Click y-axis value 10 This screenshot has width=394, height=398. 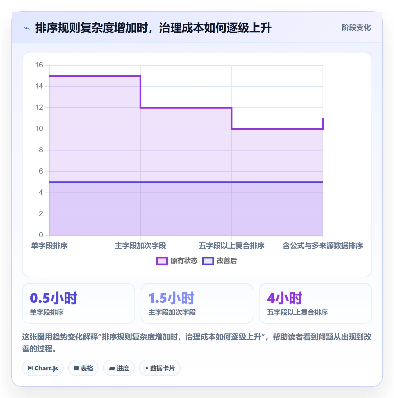coord(39,129)
